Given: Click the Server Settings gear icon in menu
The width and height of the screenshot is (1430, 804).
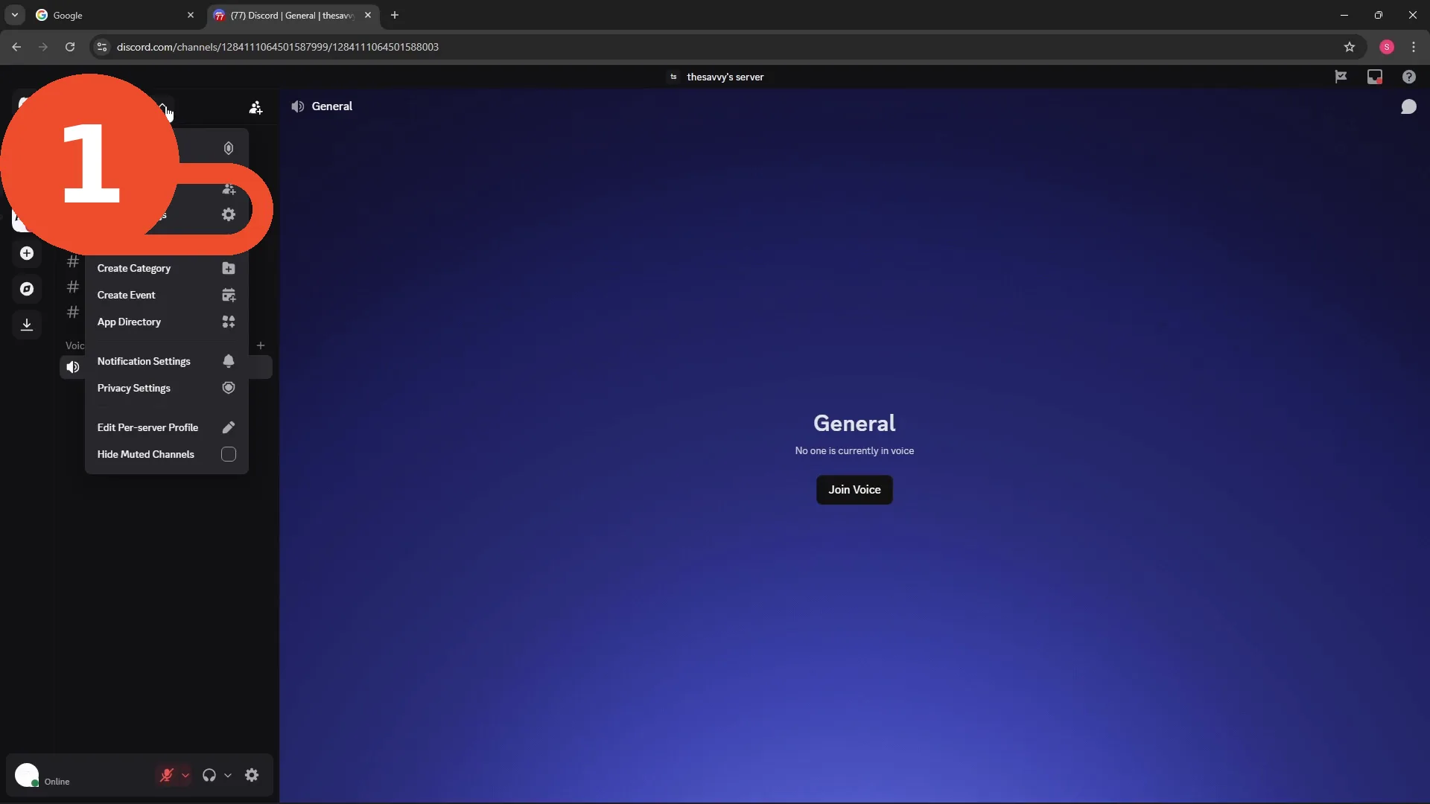Looking at the screenshot, I should click(229, 214).
